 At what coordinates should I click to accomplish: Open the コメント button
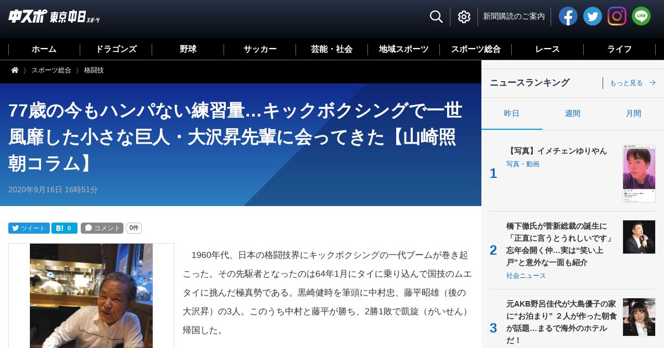tap(102, 228)
